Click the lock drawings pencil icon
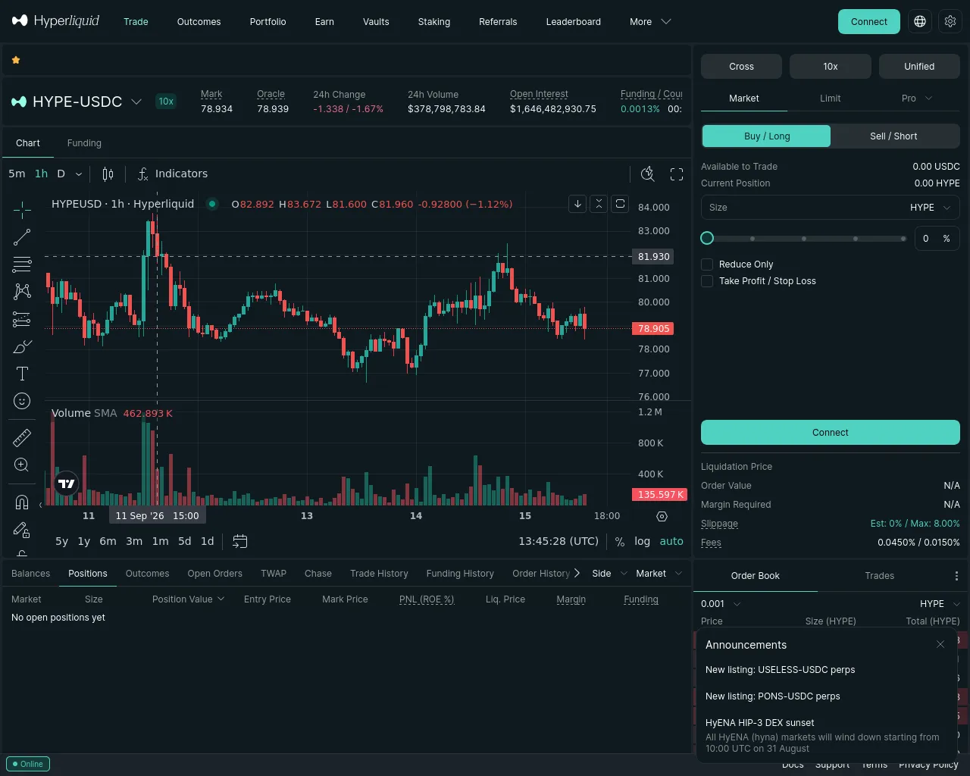This screenshot has width=970, height=776. [x=22, y=529]
